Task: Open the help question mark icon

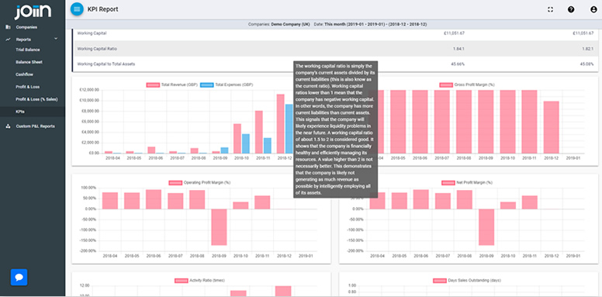Action: [571, 9]
